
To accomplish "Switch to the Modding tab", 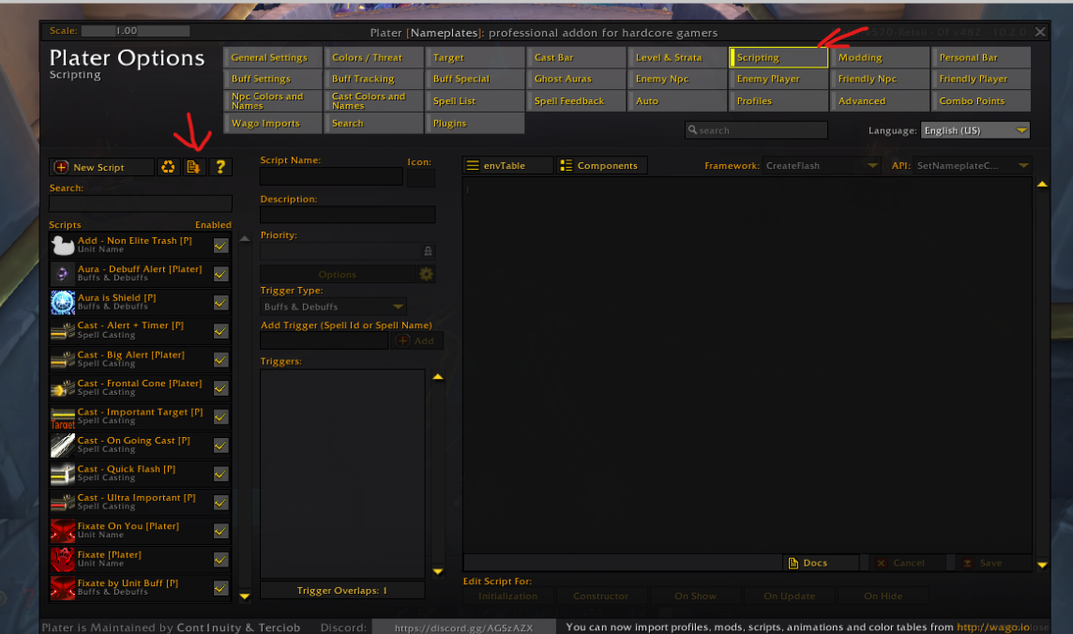I will click(880, 57).
